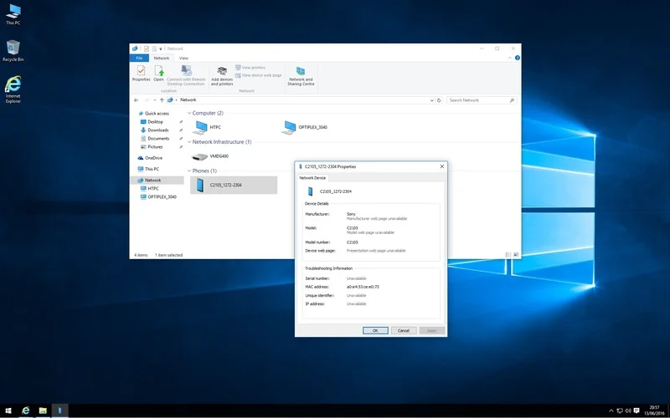Click Cancel in the Properties dialog

tap(404, 330)
